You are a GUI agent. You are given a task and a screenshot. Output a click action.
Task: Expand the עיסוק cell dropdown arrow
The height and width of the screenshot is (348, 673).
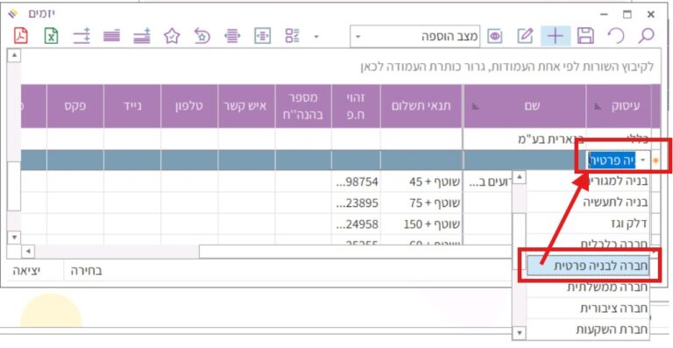(x=642, y=160)
